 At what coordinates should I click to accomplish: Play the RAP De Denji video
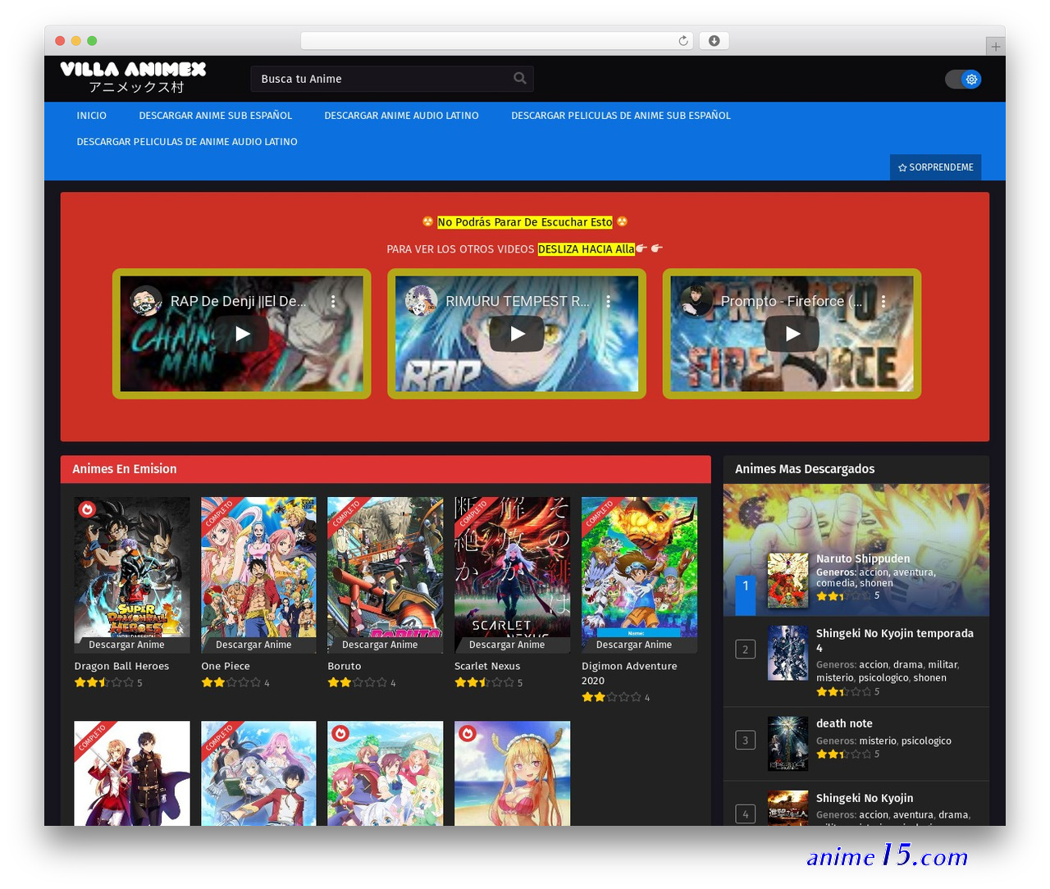242,334
